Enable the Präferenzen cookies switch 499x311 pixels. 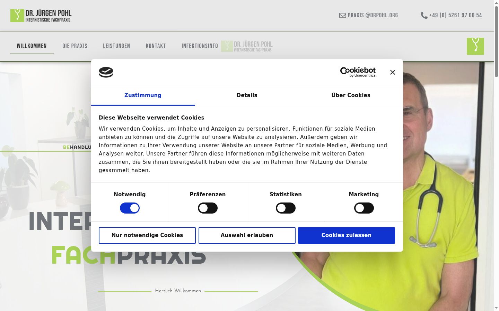[x=208, y=208]
